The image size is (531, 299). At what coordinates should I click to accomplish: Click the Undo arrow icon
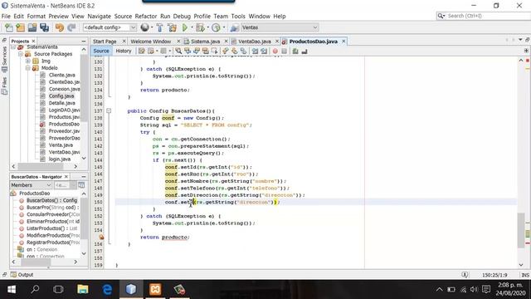[60, 27]
